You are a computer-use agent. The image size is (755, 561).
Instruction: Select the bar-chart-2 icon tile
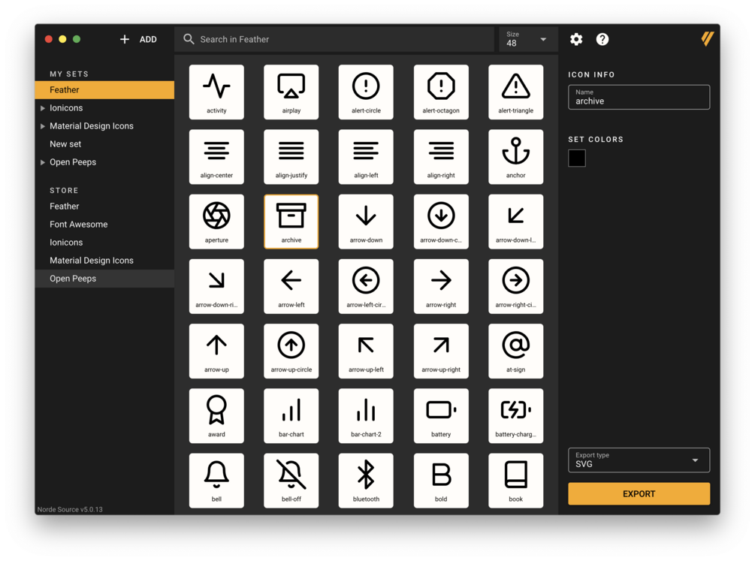tap(366, 415)
